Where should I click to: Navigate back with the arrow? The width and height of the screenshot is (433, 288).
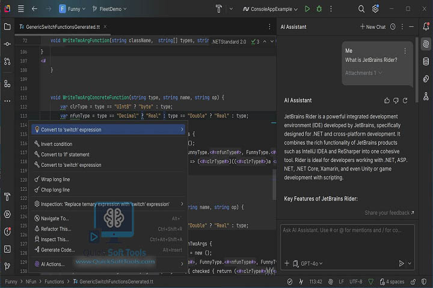coord(34,9)
